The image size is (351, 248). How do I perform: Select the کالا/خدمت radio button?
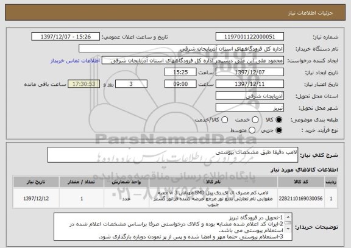[224, 120]
